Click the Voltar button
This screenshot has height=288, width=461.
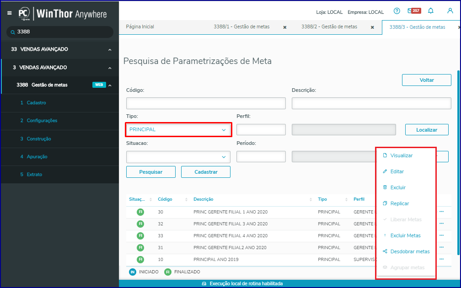[x=427, y=80]
